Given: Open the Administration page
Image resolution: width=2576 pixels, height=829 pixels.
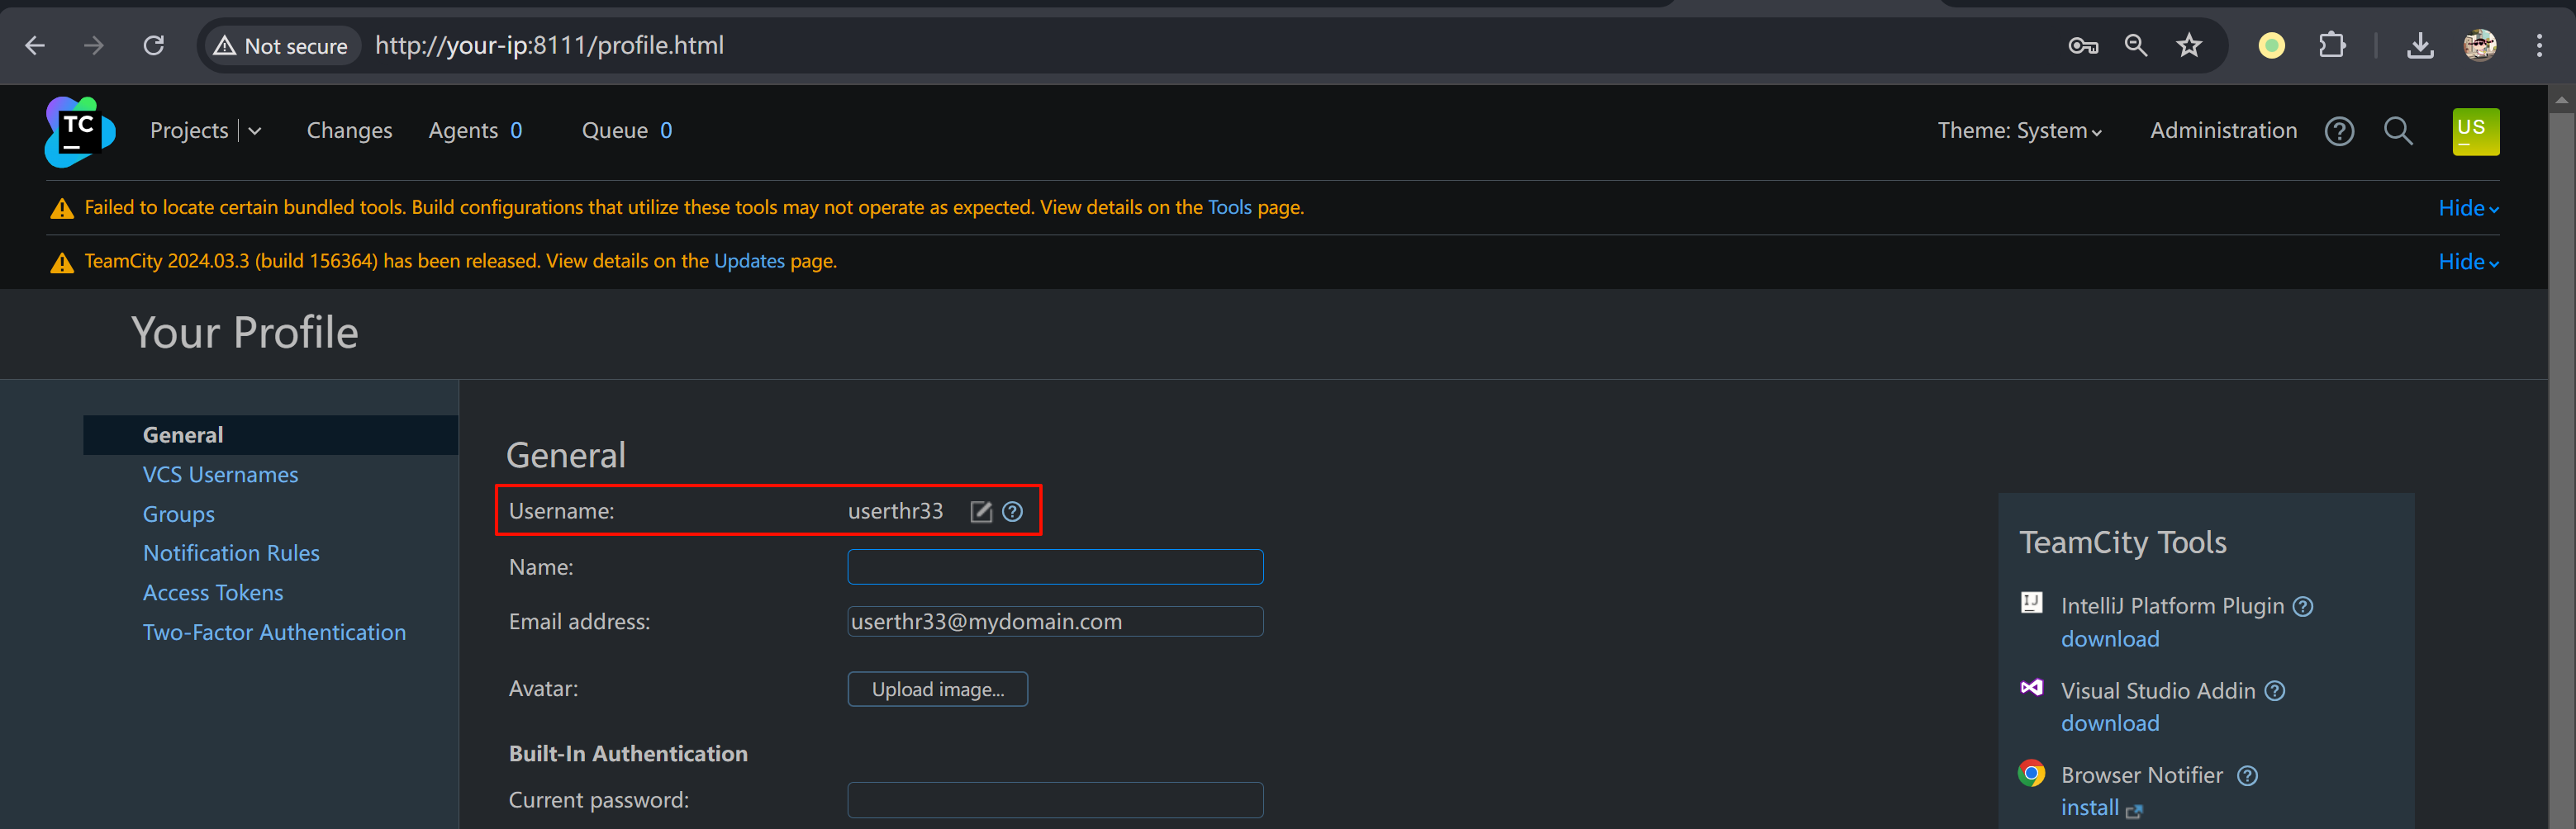Looking at the screenshot, I should coord(2223,131).
